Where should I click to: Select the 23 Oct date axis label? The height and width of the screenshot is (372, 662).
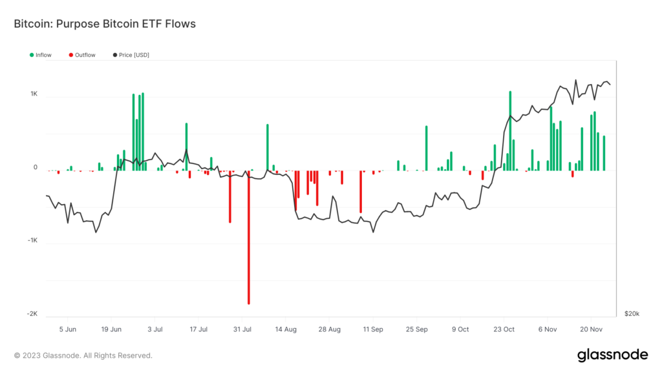[x=504, y=329]
